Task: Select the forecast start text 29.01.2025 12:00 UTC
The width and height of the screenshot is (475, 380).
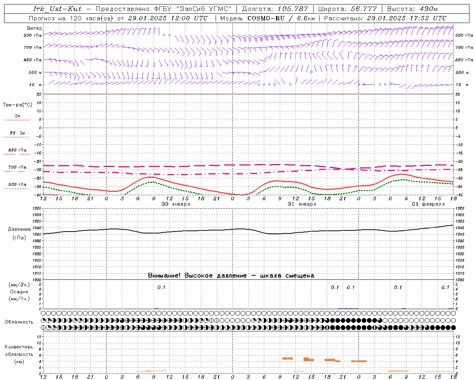Action: [x=168, y=18]
